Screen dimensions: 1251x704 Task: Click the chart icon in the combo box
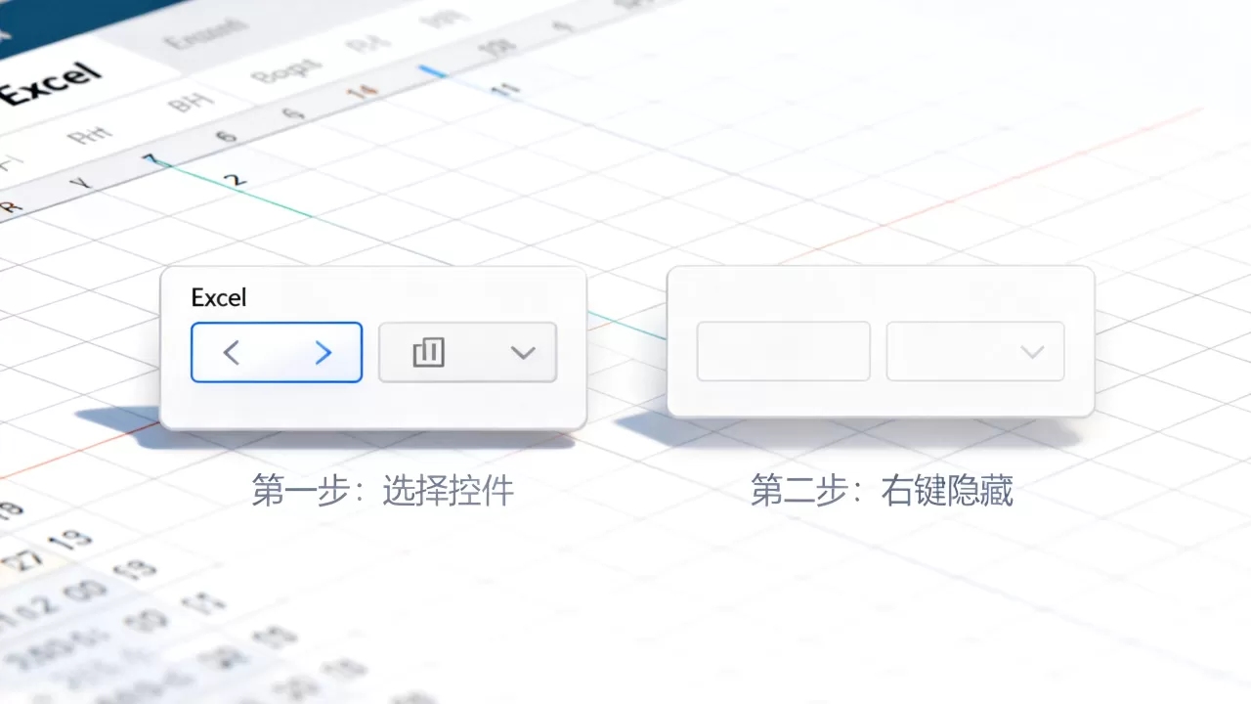click(428, 352)
